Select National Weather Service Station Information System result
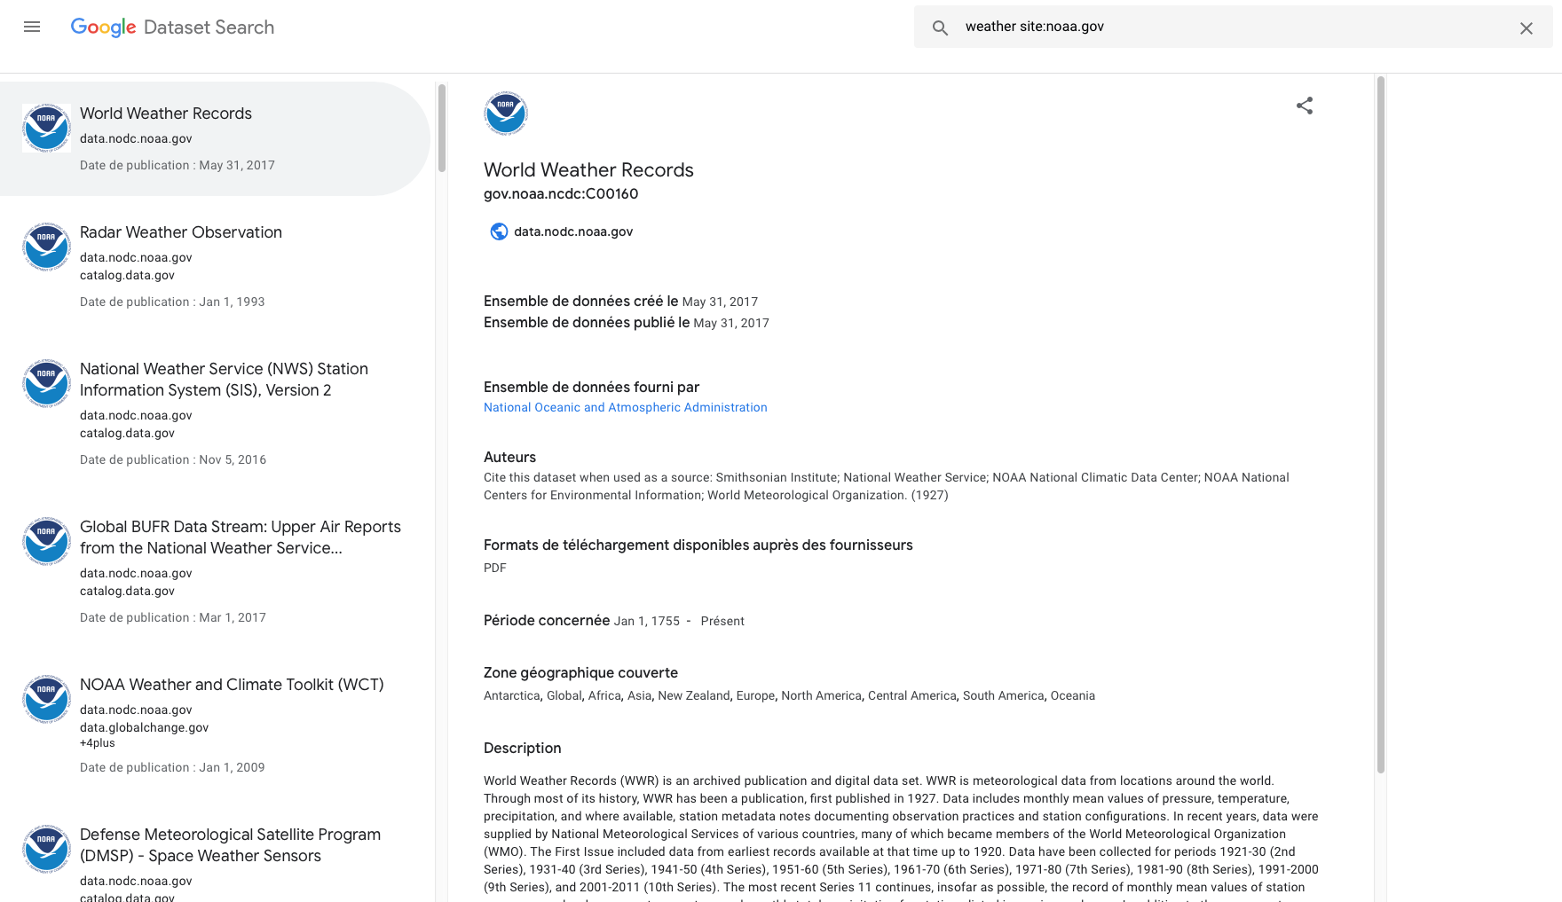Image resolution: width=1562 pixels, height=902 pixels. tap(215, 413)
